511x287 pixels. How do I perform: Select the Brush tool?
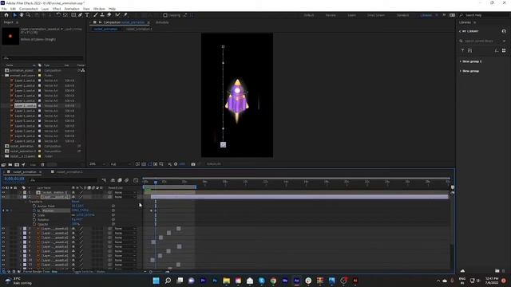point(96,15)
